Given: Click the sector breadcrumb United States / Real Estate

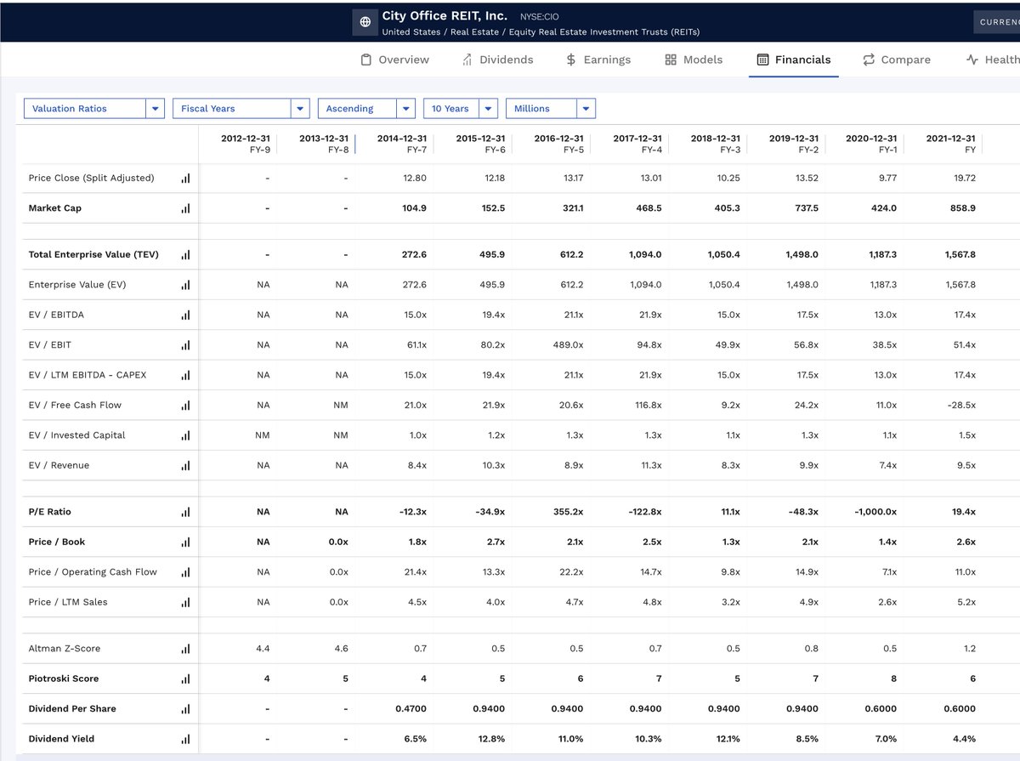Looking at the screenshot, I should [x=541, y=32].
